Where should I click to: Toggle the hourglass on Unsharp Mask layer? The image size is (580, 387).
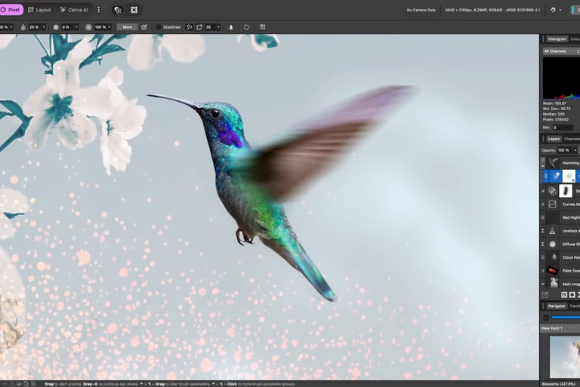point(543,231)
